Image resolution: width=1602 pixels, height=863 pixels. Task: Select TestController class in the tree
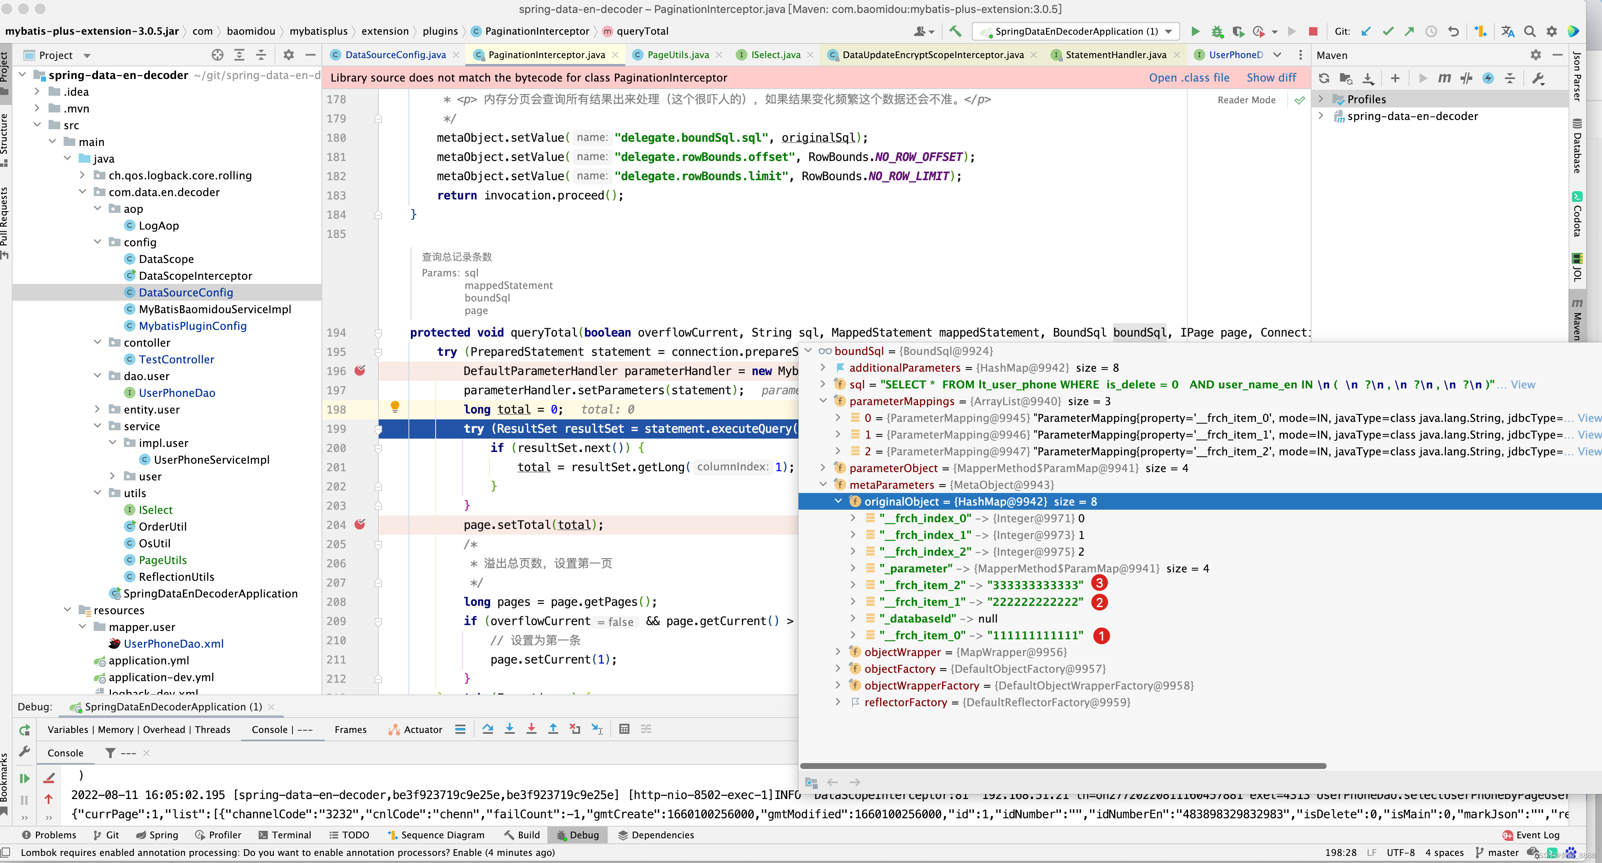tap(176, 359)
